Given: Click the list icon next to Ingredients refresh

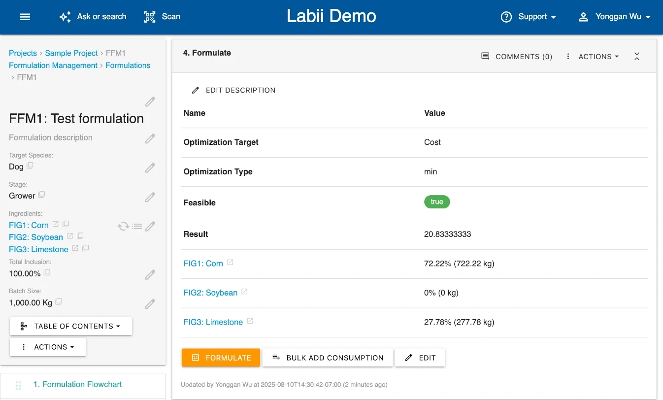Looking at the screenshot, I should [x=137, y=226].
